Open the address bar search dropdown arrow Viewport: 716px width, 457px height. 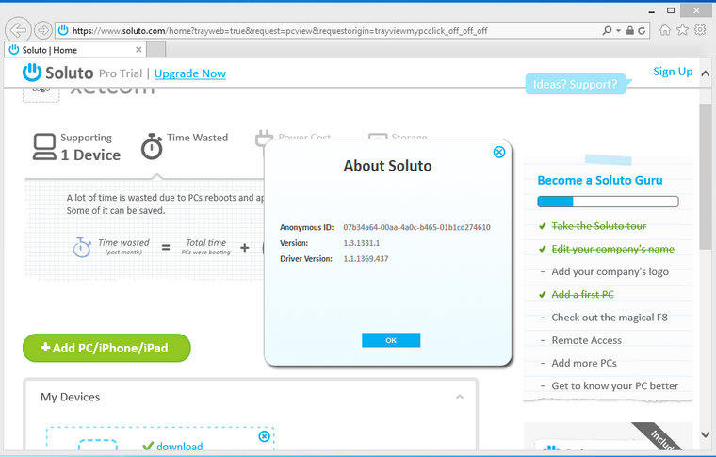tap(618, 30)
